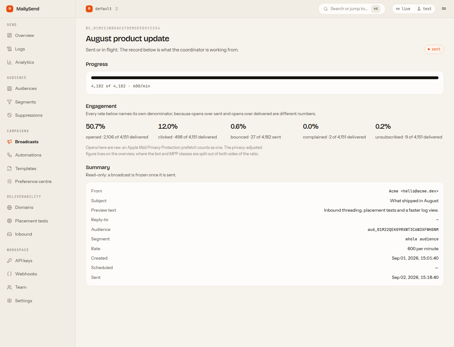Screen dimensions: 454x347
Task: Click the audience ID aud_01M22QEKG9RXWT3C6W3XFWHGNM
Action: (x=403, y=230)
